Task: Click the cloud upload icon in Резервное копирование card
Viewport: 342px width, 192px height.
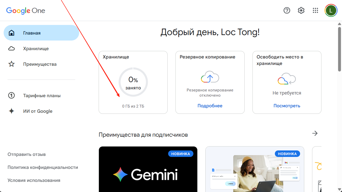Action: [210, 76]
